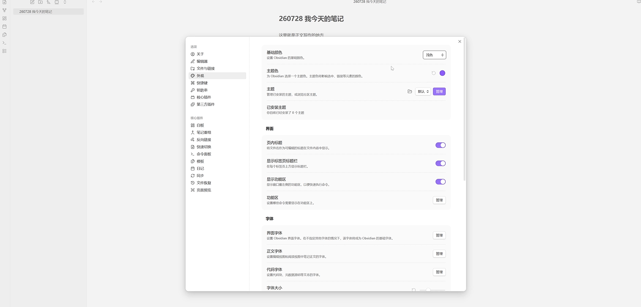Screen dimensions: 641x307
Task: Open the 基础颜色 dropdown showing 浅色
Action: click(434, 55)
